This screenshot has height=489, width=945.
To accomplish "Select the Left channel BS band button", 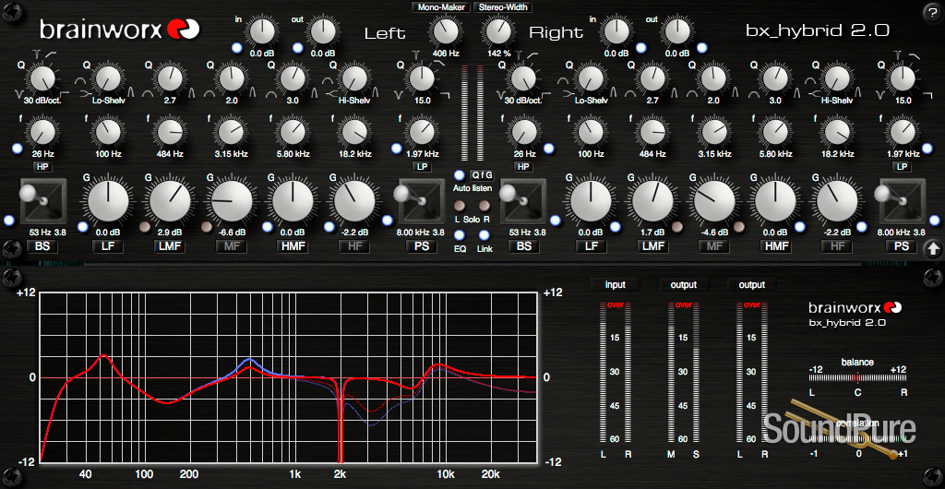I will [x=42, y=246].
